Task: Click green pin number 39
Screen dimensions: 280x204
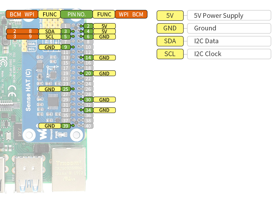Action: point(66,126)
